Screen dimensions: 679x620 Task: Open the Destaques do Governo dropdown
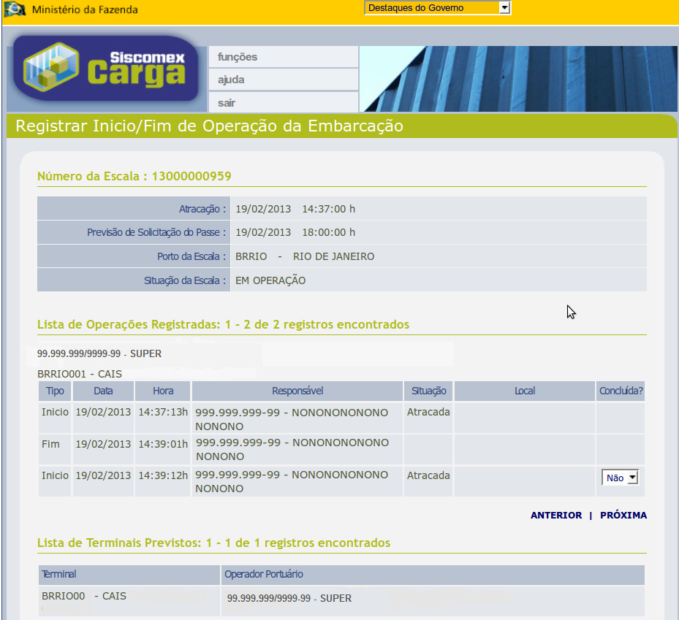point(437,8)
